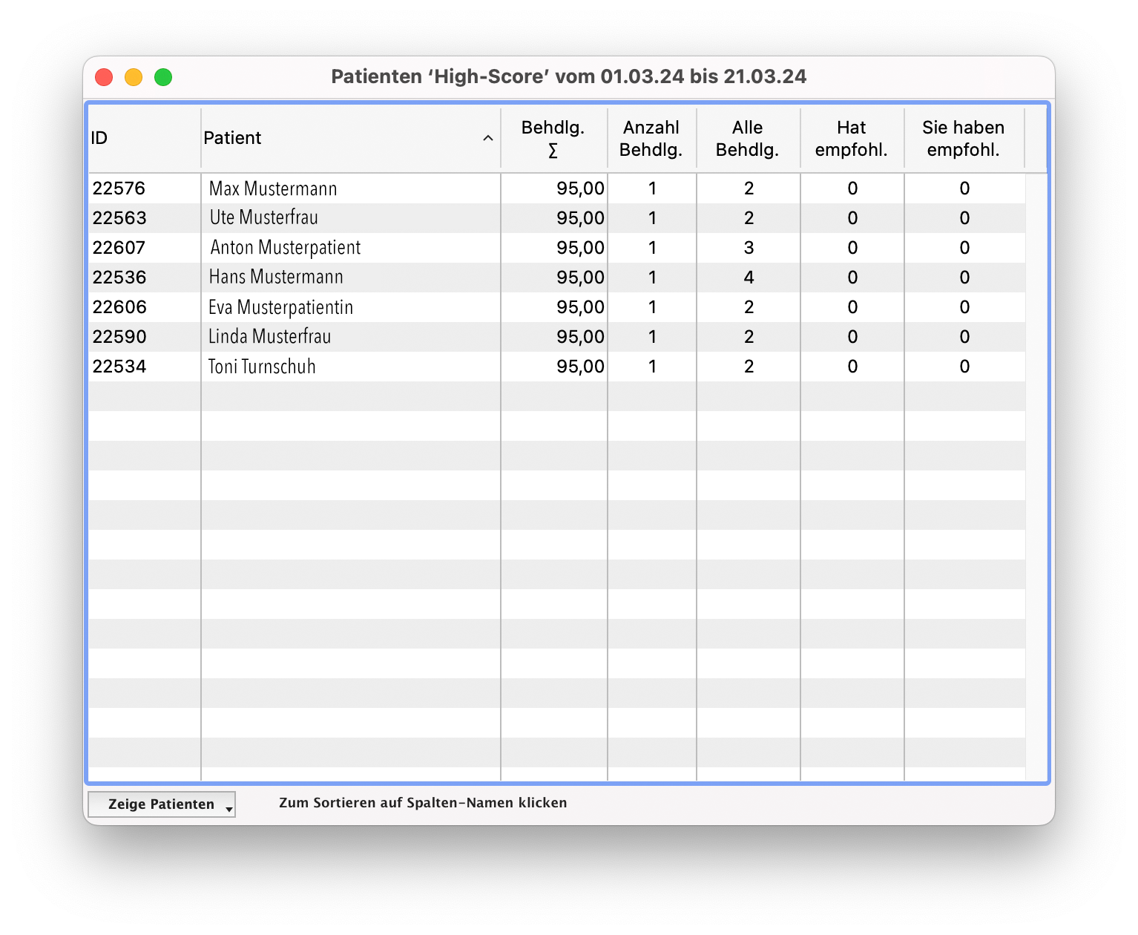
Task: Sort by Alle Behdlg. column header
Action: [747, 139]
